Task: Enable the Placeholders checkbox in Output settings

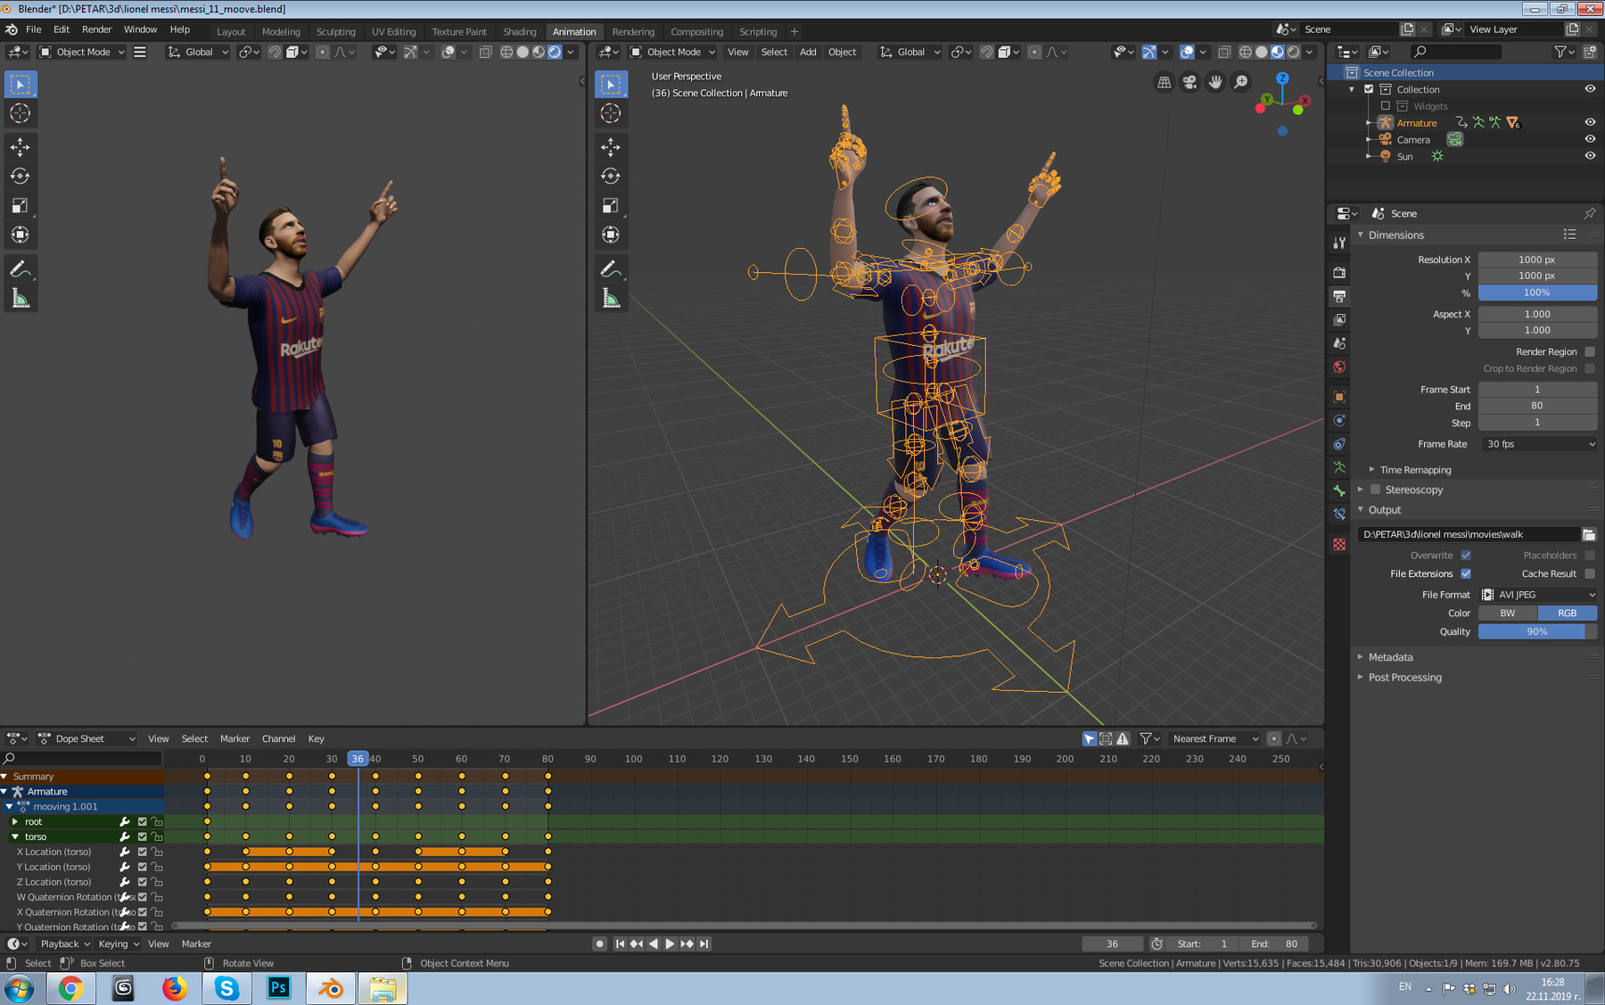Action: pos(1592,555)
